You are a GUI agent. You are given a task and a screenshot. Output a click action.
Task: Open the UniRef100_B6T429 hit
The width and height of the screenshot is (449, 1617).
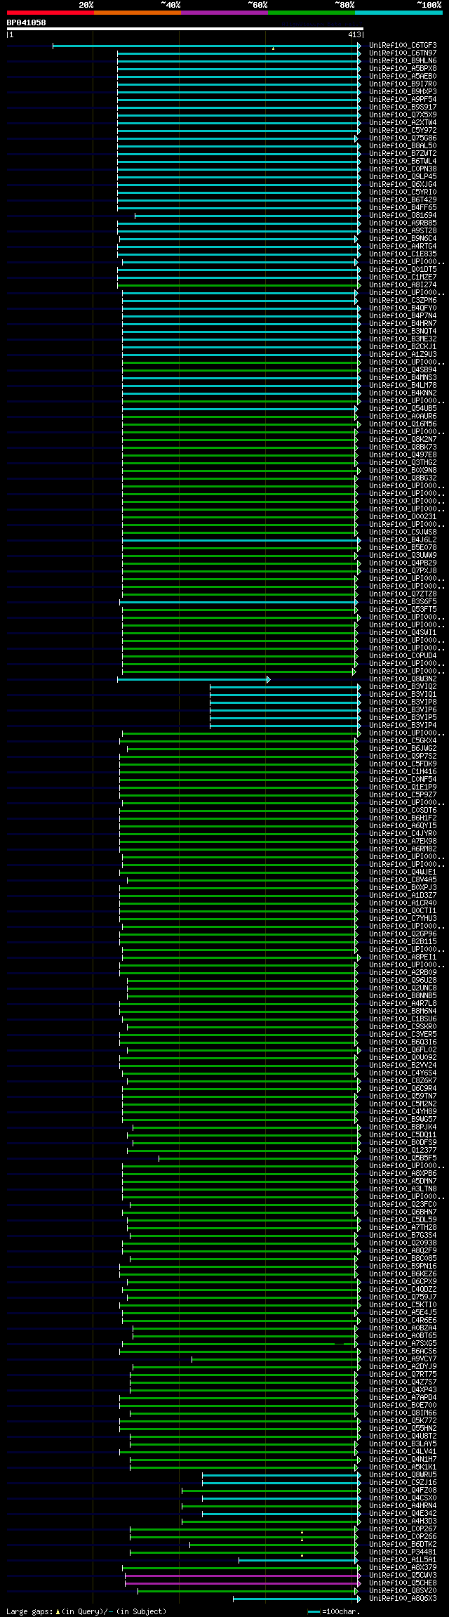403,200
